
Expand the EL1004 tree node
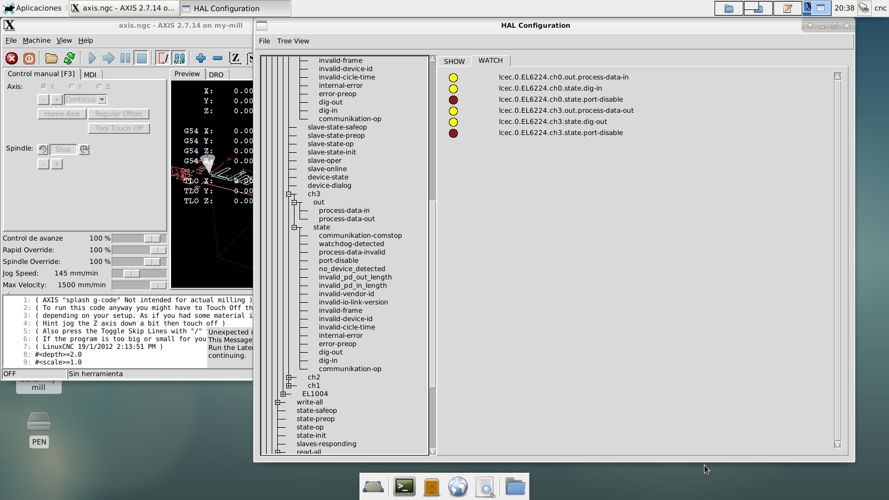(283, 394)
